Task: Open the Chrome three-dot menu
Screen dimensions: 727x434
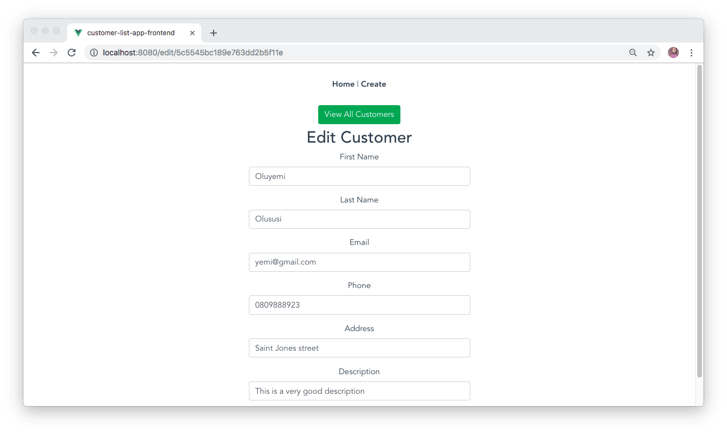Action: coord(692,52)
